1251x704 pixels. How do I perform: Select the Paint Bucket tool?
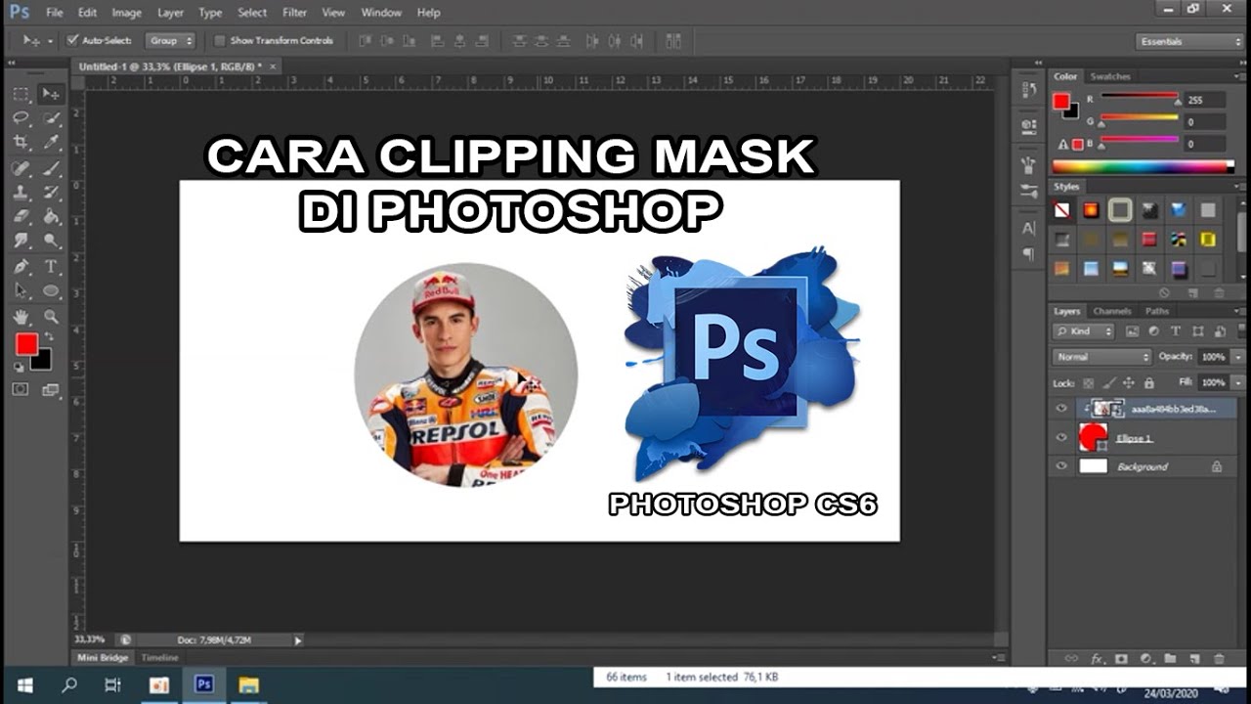coord(51,217)
